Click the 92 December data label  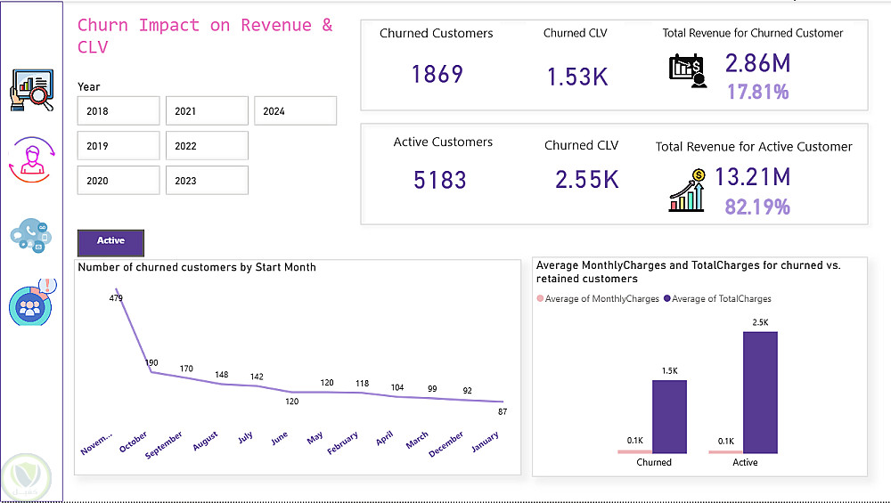point(467,391)
